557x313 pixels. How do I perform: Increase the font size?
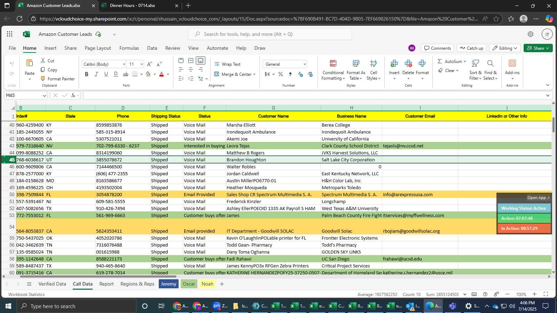[149, 64]
